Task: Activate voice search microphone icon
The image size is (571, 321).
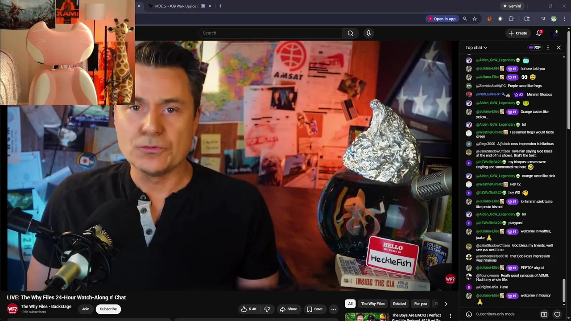Action: tap(368, 33)
